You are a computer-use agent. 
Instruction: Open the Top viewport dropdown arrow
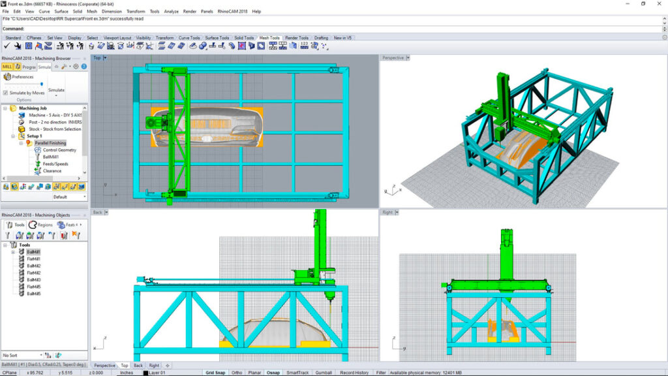click(105, 57)
